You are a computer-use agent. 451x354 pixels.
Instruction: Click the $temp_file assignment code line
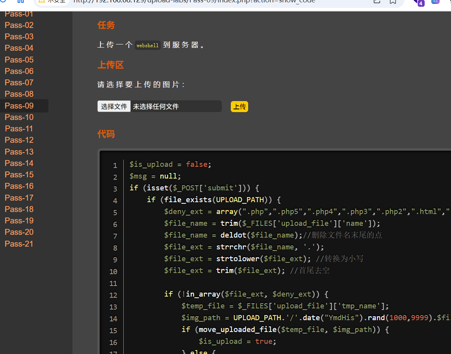click(285, 306)
